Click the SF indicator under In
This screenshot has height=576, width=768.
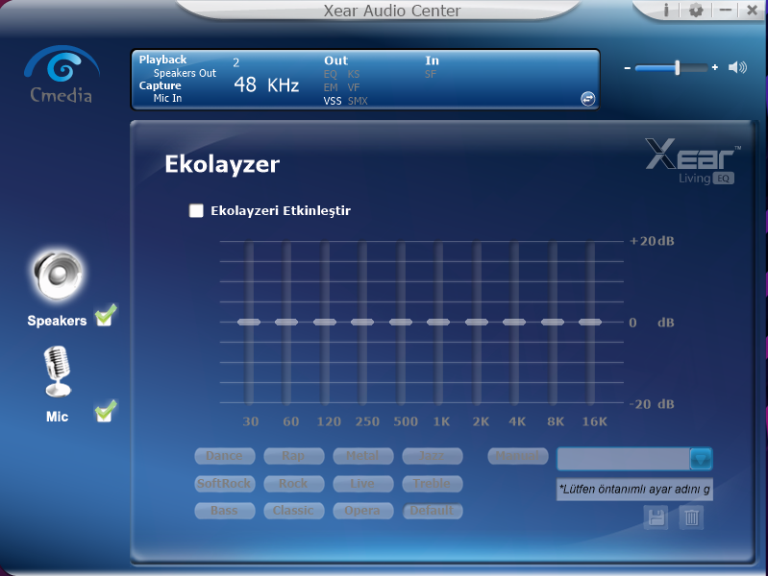click(431, 74)
